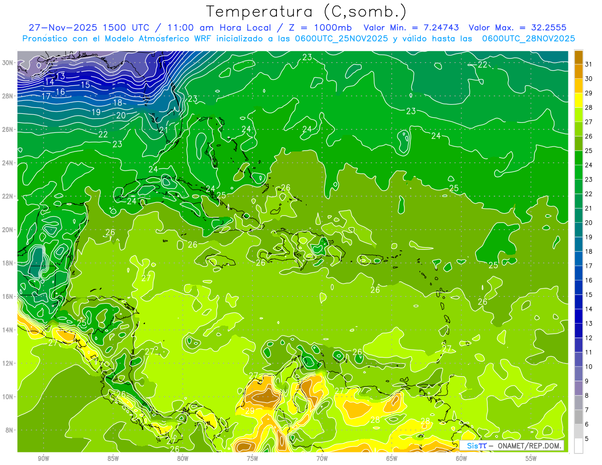Screen dimensions: 602x465
Task: Click the "65W" longitude axis label
Action: (392, 458)
